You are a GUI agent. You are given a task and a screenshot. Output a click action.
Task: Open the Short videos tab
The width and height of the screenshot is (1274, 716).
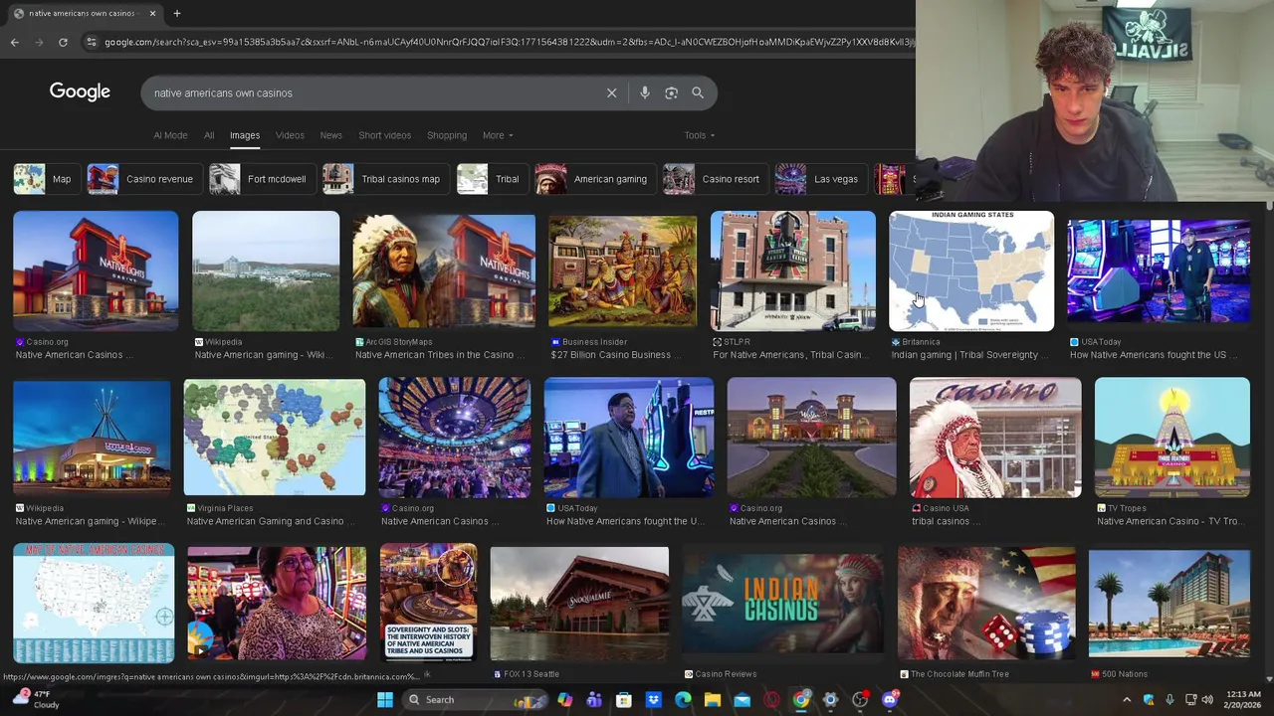(384, 135)
